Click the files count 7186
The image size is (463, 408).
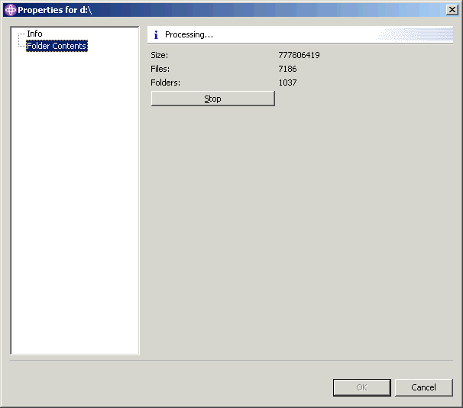pos(287,69)
